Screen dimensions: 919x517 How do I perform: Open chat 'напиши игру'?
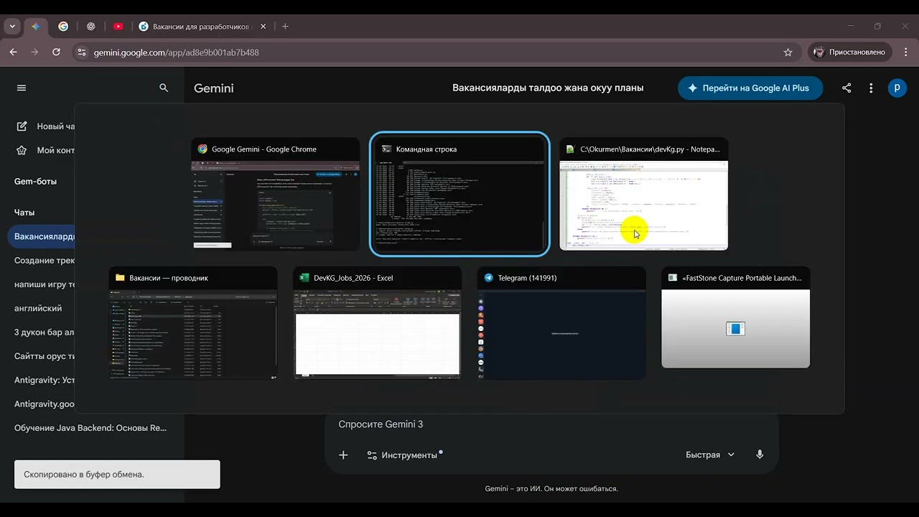[45, 284]
